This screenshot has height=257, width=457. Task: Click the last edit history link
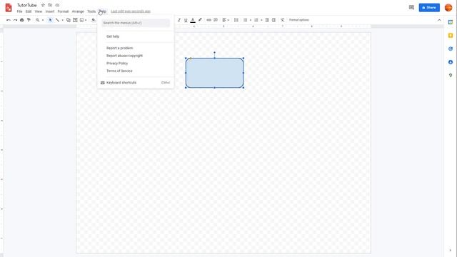[131, 11]
